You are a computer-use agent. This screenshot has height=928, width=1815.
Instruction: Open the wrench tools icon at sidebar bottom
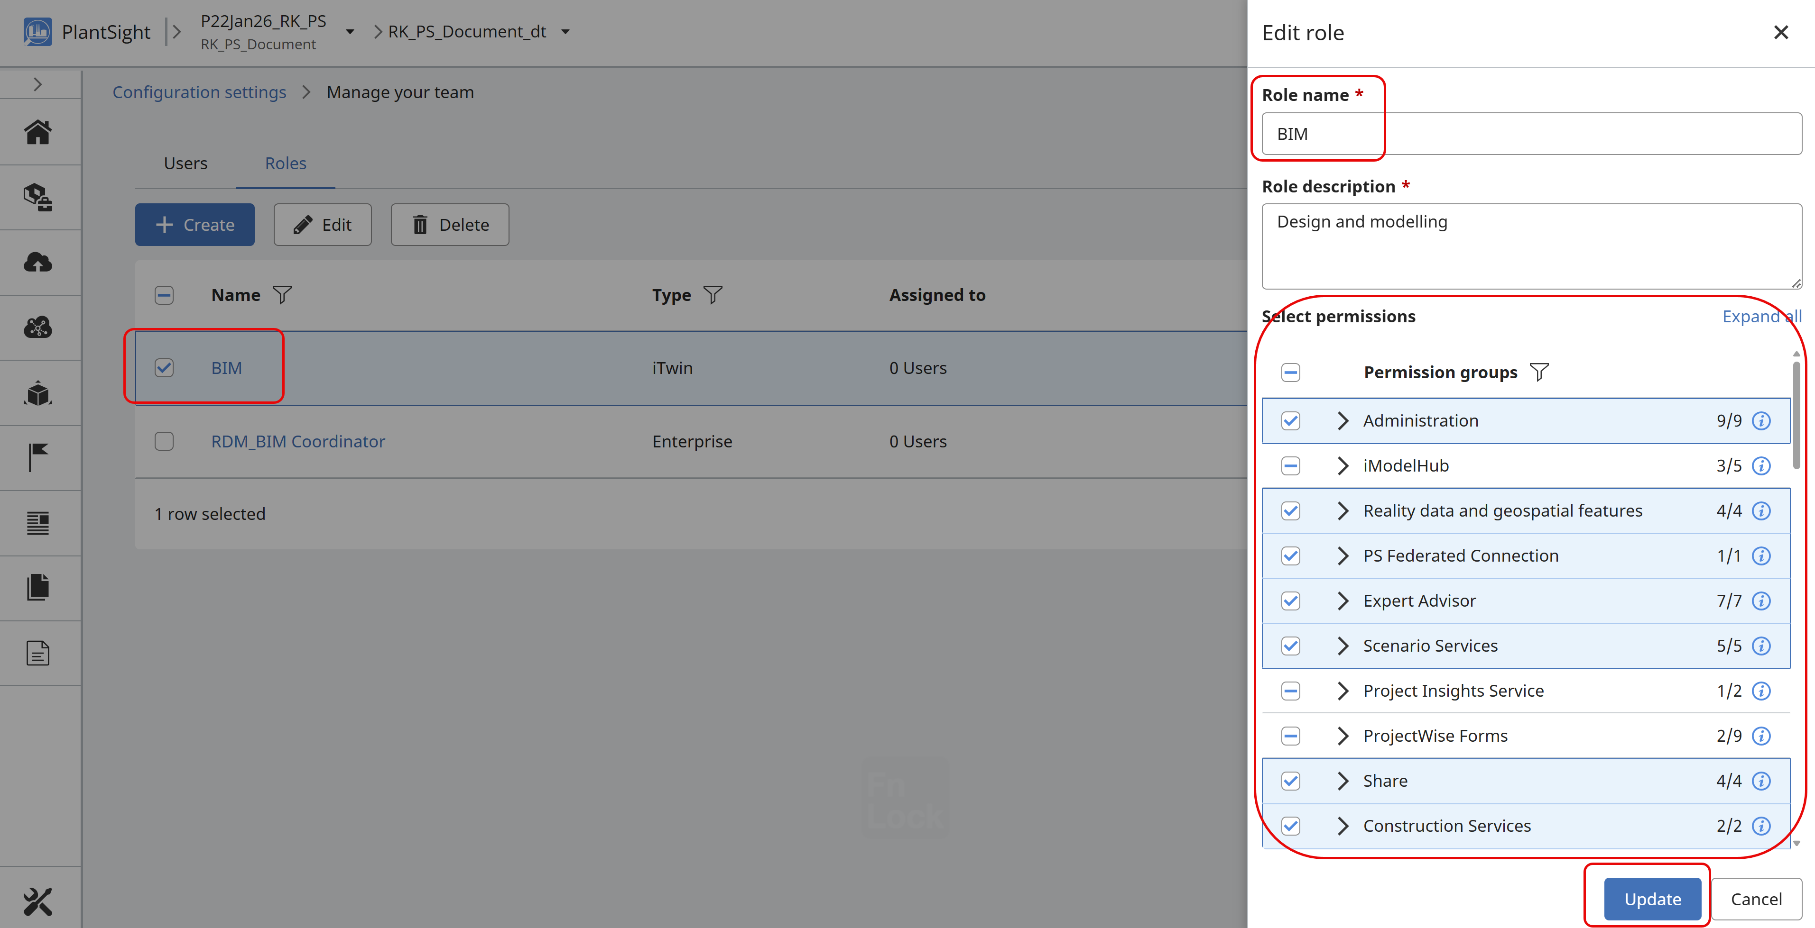click(x=38, y=901)
